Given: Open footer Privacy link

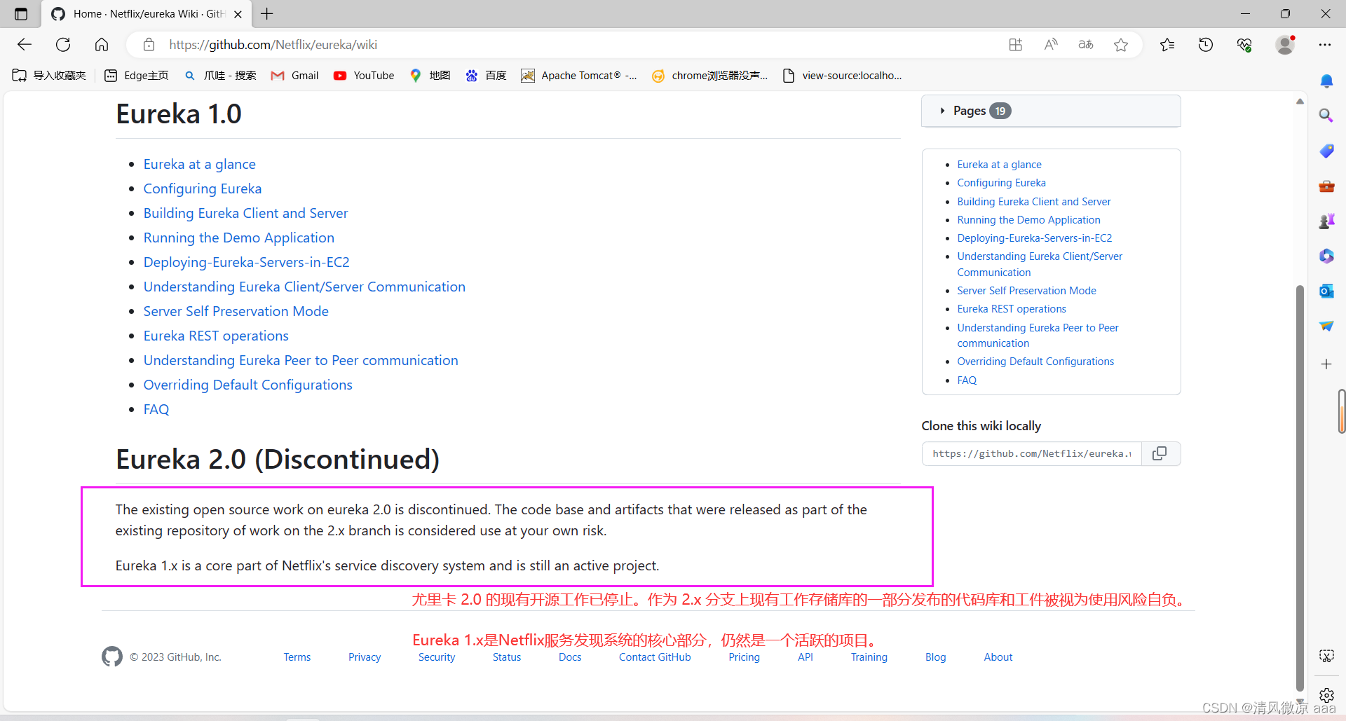Looking at the screenshot, I should [x=365, y=657].
